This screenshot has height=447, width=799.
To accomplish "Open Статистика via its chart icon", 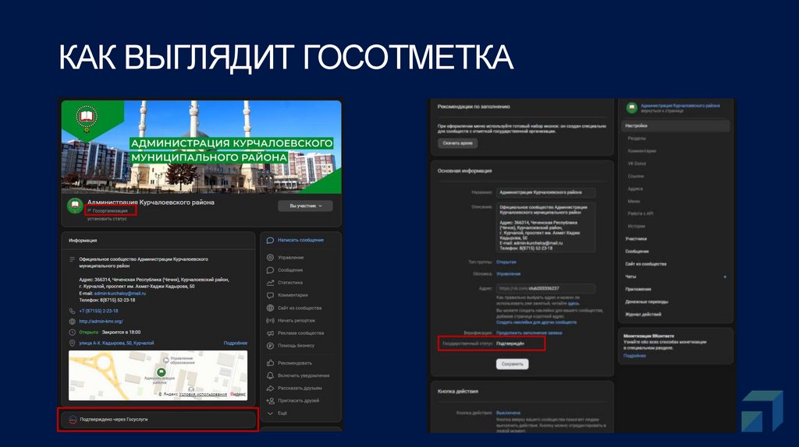I will [270, 283].
